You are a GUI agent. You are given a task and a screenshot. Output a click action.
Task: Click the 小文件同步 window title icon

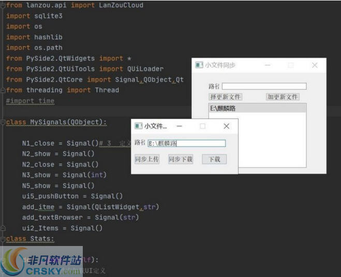(x=199, y=65)
